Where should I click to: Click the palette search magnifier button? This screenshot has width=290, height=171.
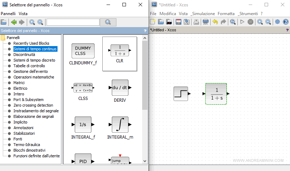click(x=108, y=22)
